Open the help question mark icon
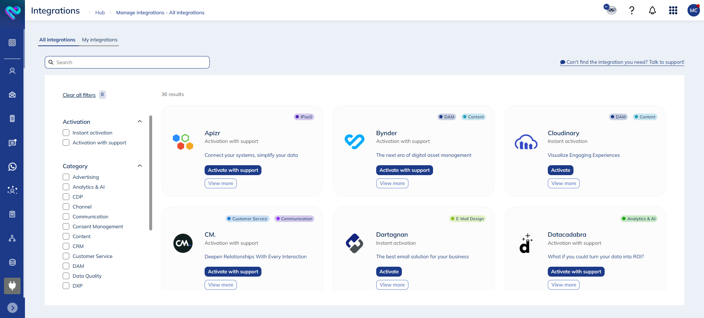 [631, 10]
